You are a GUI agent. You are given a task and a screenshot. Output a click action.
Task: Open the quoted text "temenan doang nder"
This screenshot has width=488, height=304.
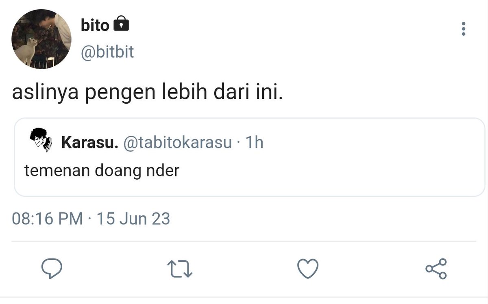click(x=102, y=170)
